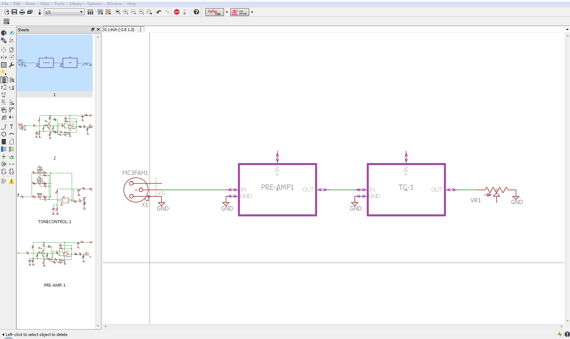Run the ERC electrical rule check
This screenshot has height=339, width=570.
[x=4, y=181]
